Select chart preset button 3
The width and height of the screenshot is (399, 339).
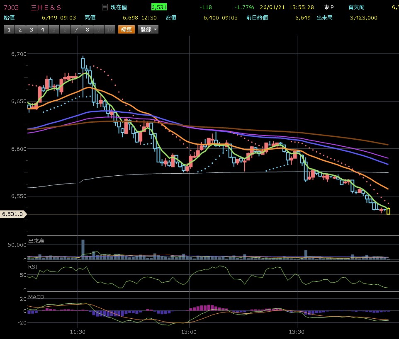coord(31,29)
